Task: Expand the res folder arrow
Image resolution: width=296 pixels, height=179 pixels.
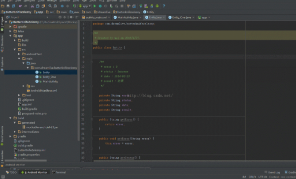Action: click(24, 86)
